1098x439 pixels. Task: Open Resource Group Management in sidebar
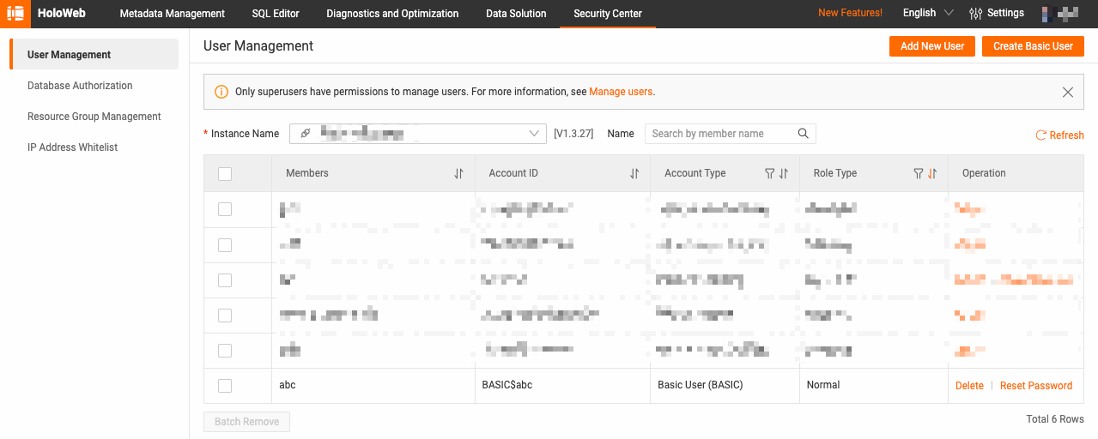[94, 117]
